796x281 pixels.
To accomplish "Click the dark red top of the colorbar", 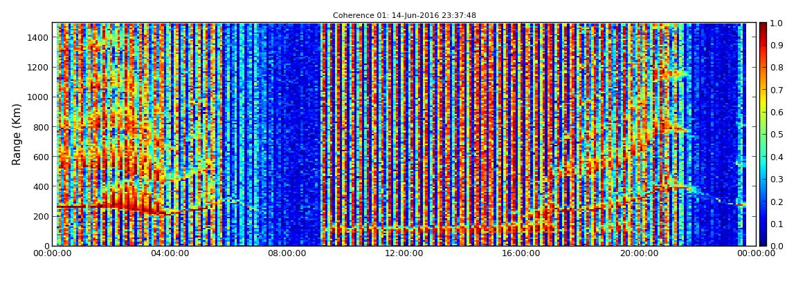I will pos(763,28).
